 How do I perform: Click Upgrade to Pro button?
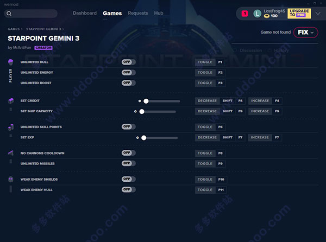click(x=299, y=14)
